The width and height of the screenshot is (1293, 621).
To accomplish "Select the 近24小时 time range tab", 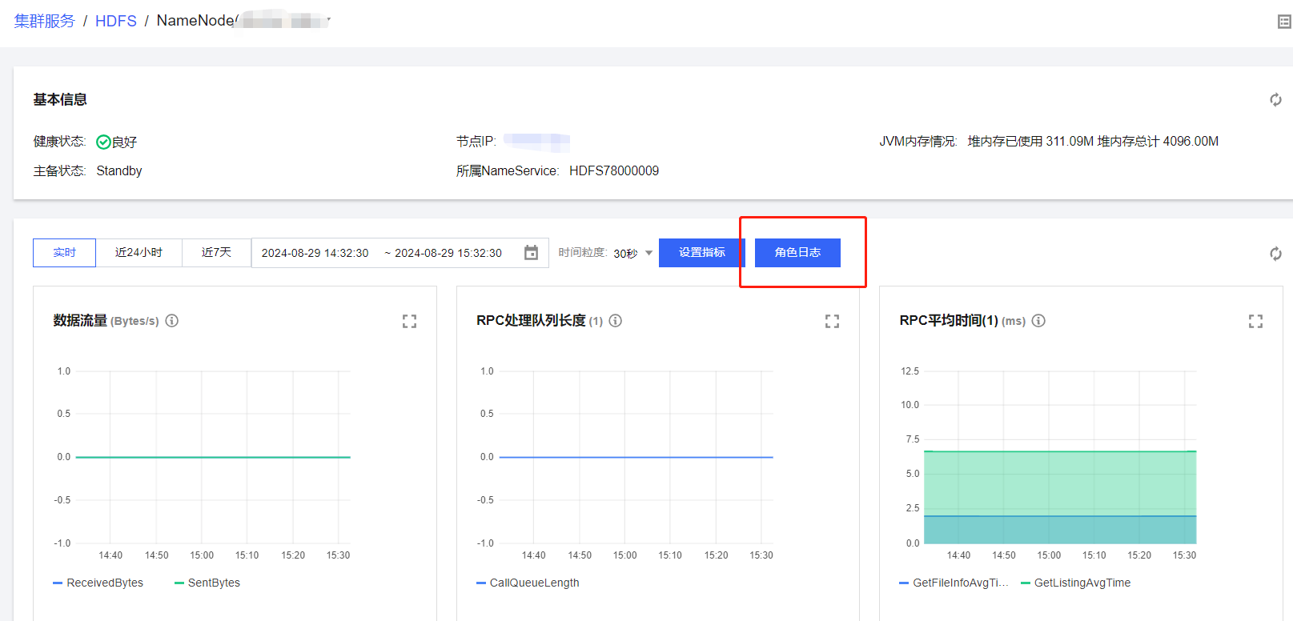I will pyautogui.click(x=139, y=253).
